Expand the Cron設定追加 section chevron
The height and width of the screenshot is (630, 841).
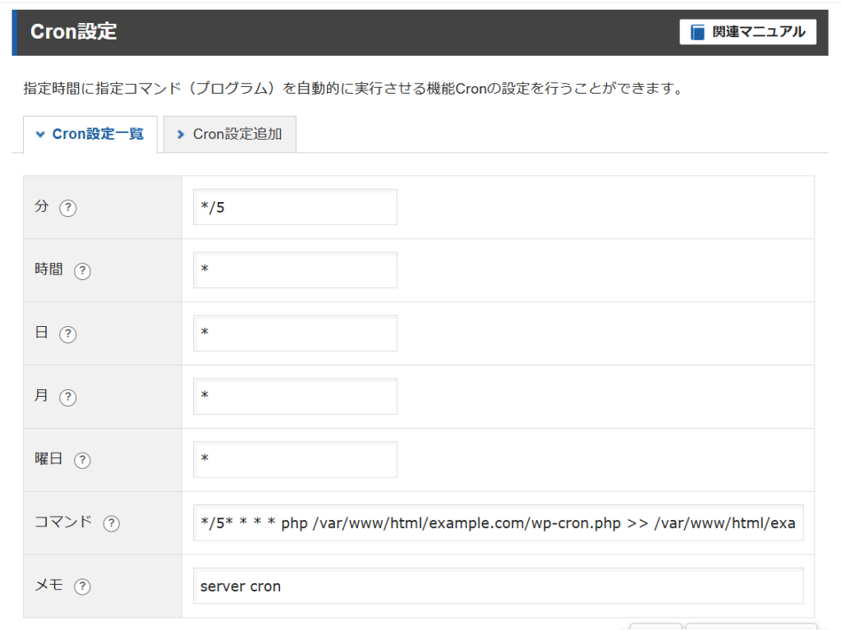(180, 134)
